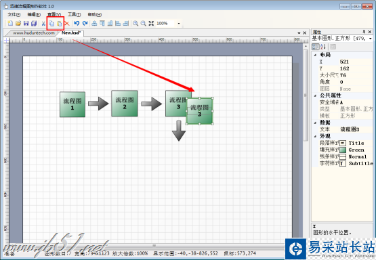Edit the X value 521
Viewport: 376px width, 260px height.
[x=356, y=62]
